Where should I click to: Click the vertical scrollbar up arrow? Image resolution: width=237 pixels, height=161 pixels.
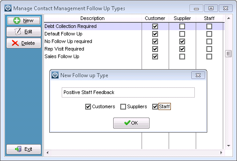[229, 18]
